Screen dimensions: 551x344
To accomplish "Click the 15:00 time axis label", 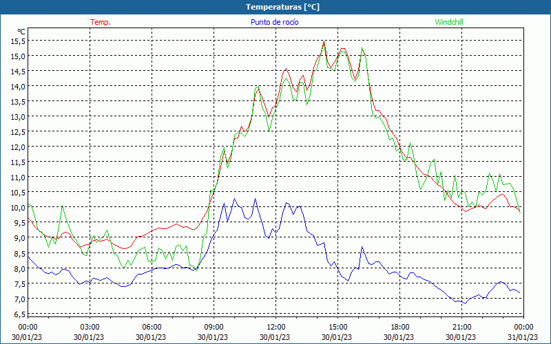I will pos(337,327).
